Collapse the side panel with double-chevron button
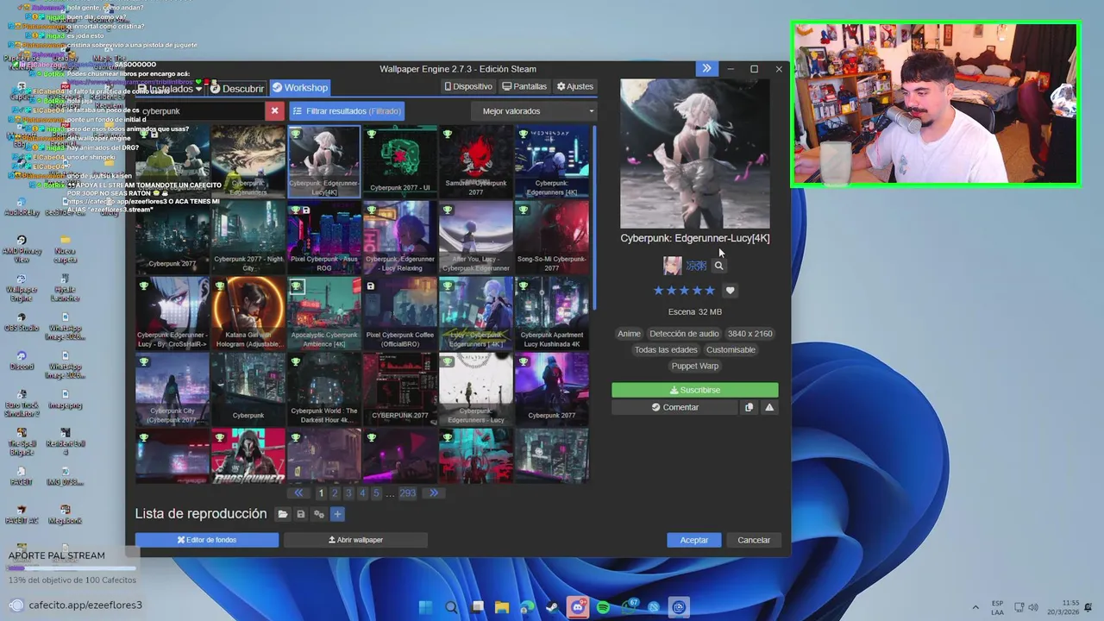 tap(706, 69)
